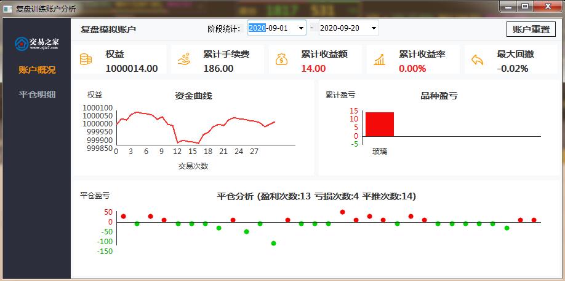Click the 最大回撤 return arrow icon

(477, 60)
